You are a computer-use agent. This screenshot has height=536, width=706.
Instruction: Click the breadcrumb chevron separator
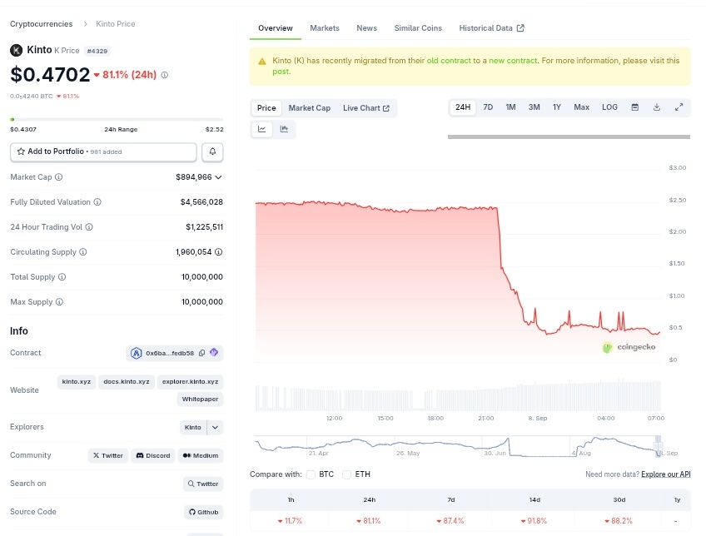(x=85, y=24)
